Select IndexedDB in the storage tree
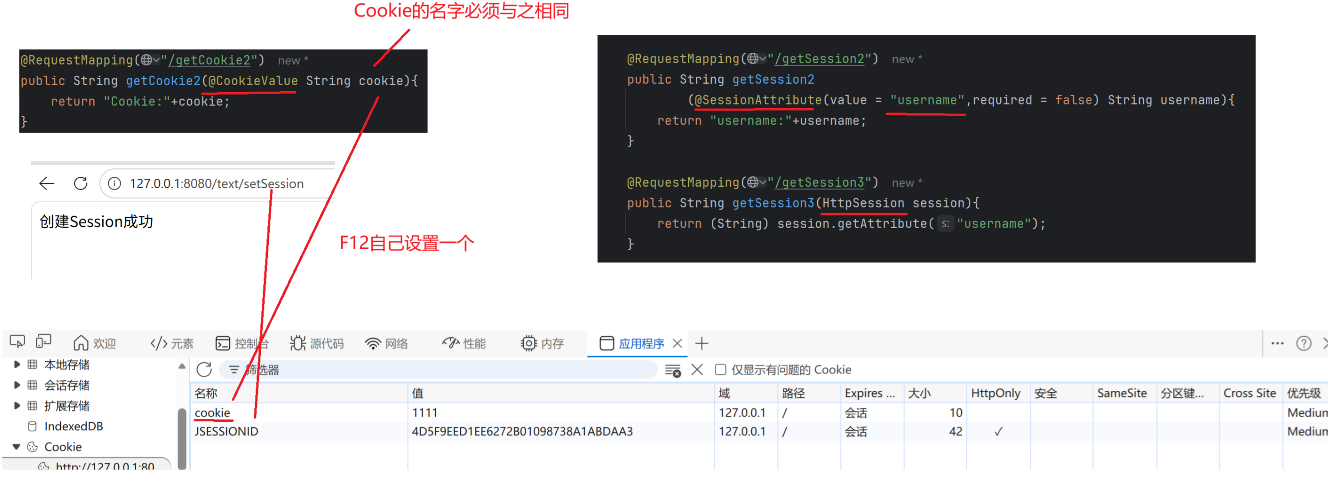 coord(73,426)
